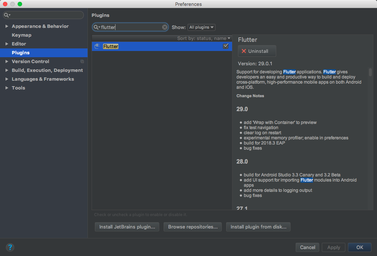Expand the Languages & Frameworks section

click(7, 79)
